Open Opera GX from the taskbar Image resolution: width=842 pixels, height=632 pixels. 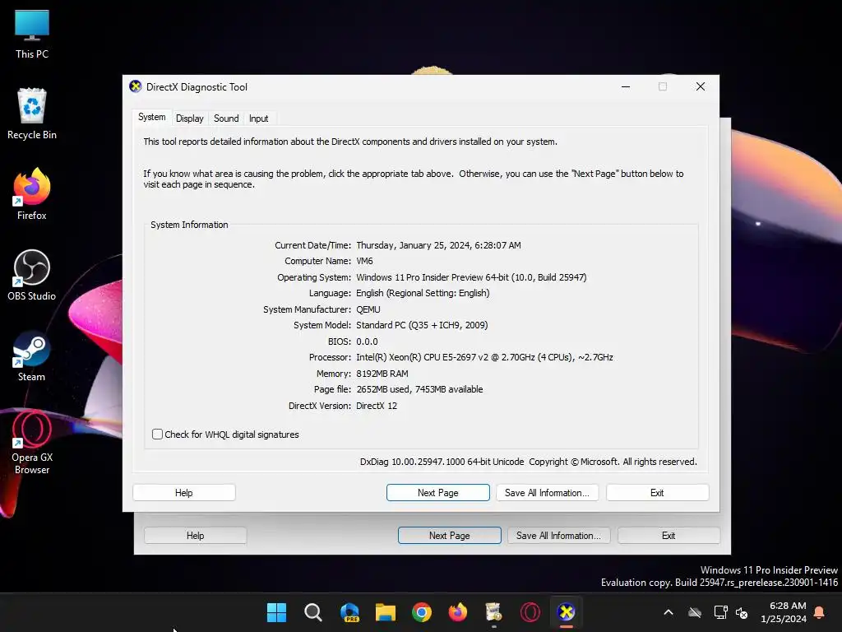coord(530,612)
